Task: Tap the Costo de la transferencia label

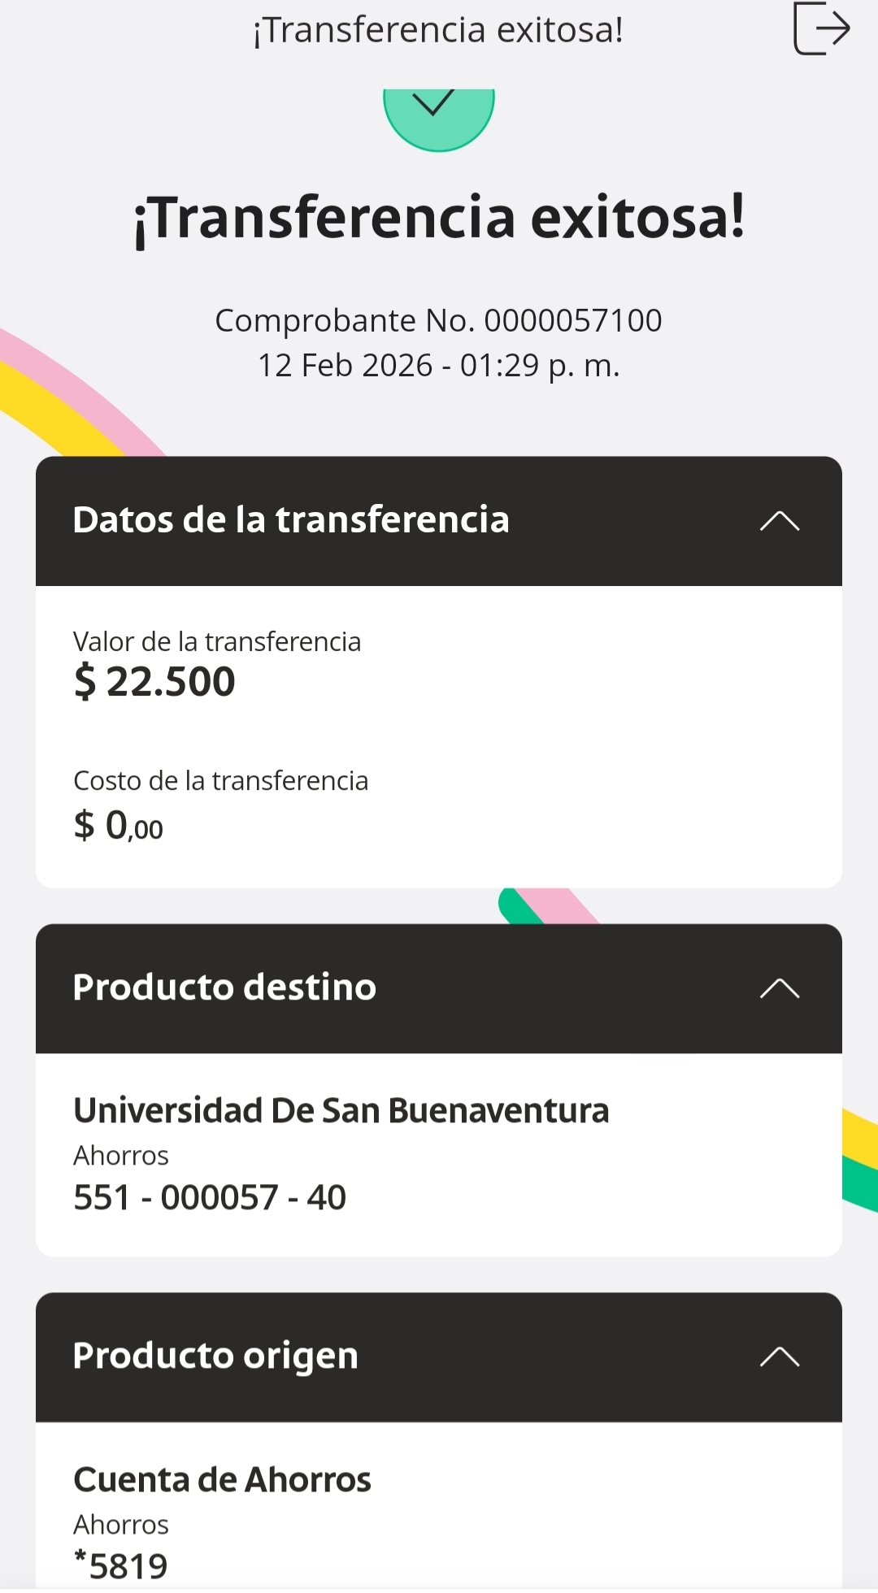Action: point(221,780)
